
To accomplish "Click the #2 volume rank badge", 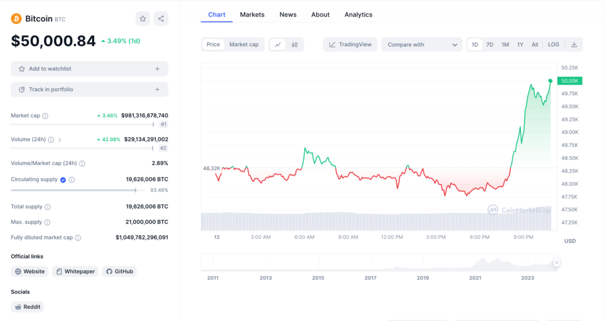I will pyautogui.click(x=164, y=148).
